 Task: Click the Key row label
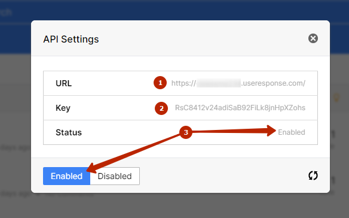pyautogui.click(x=63, y=108)
